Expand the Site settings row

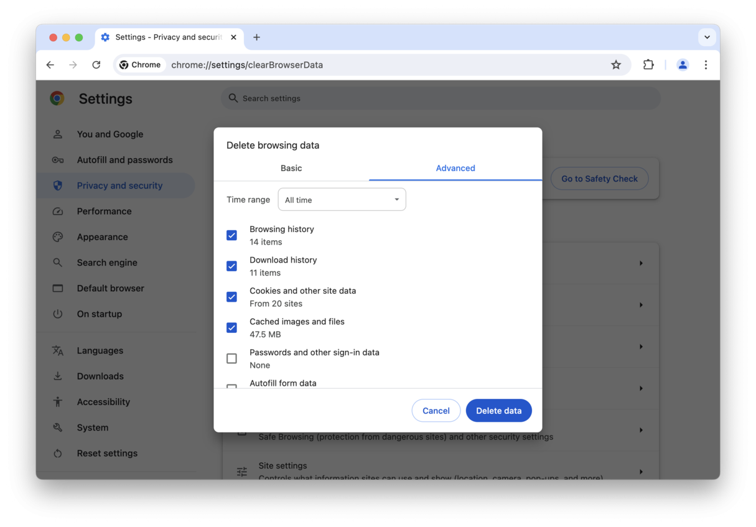point(642,471)
